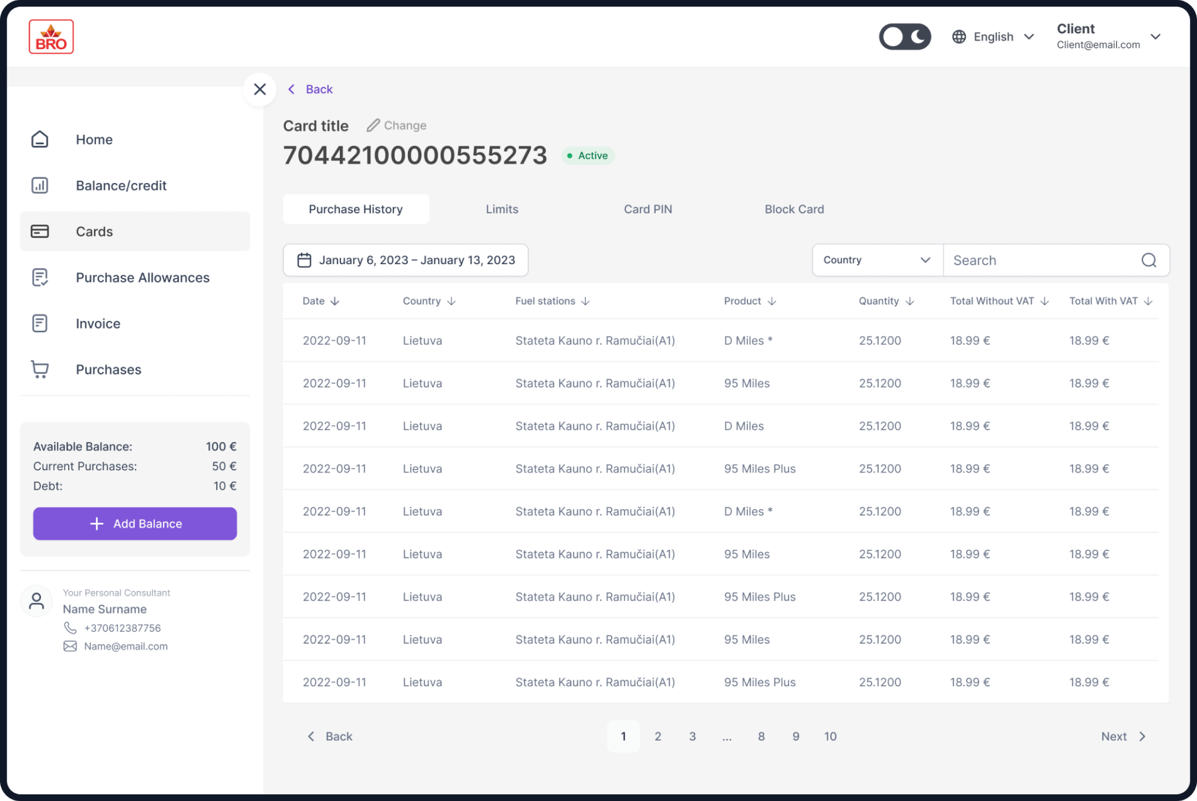1197x801 pixels.
Task: Expand the Client account menu chevron
Action: (1155, 37)
